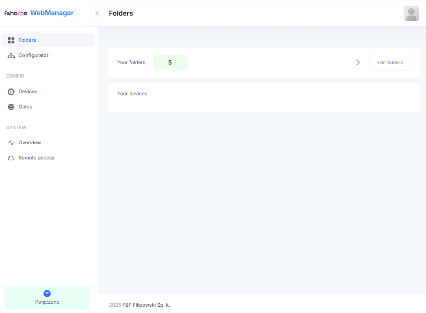The width and height of the screenshot is (426, 313).
Task: Click the Configurator hierarchy icon
Action: (x=11, y=56)
